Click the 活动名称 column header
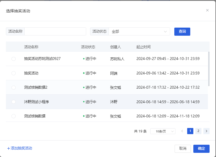Screen dimensions: 216x157 31,47
